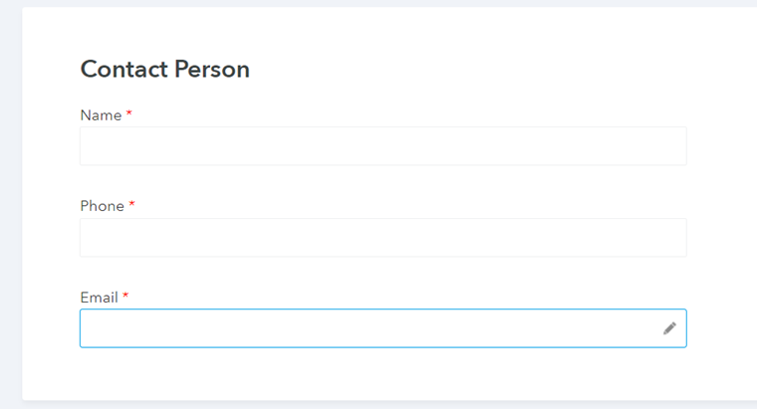Click the word Person in the heading
Image resolution: width=757 pixels, height=410 pixels.
click(x=211, y=70)
